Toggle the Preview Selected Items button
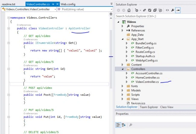The height and width of the screenshot is (134, 196). tap(178, 10)
